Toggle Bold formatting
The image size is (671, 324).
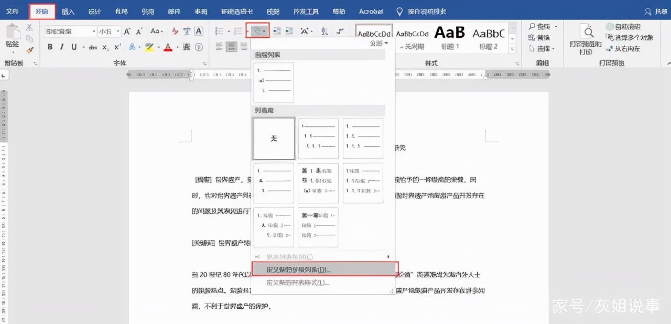pos(50,47)
